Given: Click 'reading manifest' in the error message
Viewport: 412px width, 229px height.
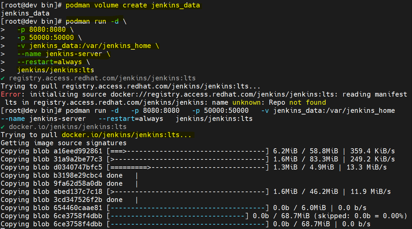Looking at the screenshot, I should point(375,94).
